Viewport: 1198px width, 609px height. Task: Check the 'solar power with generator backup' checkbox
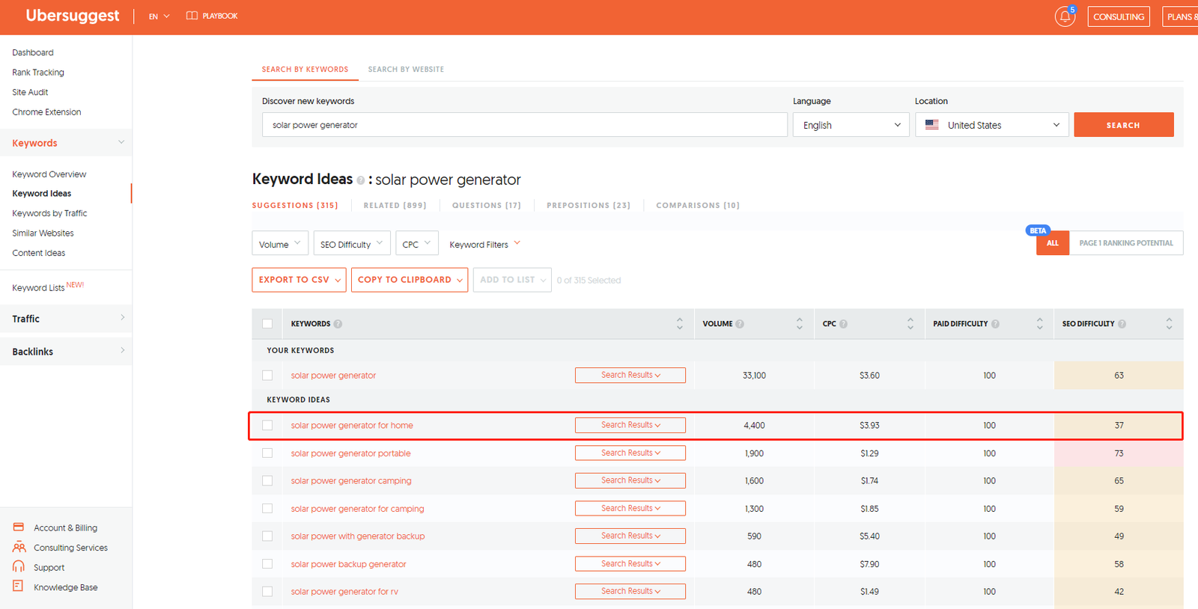tap(267, 536)
